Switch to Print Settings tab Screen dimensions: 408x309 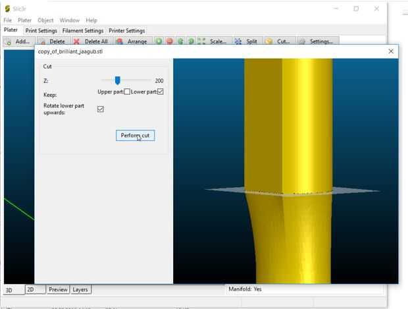coord(41,30)
